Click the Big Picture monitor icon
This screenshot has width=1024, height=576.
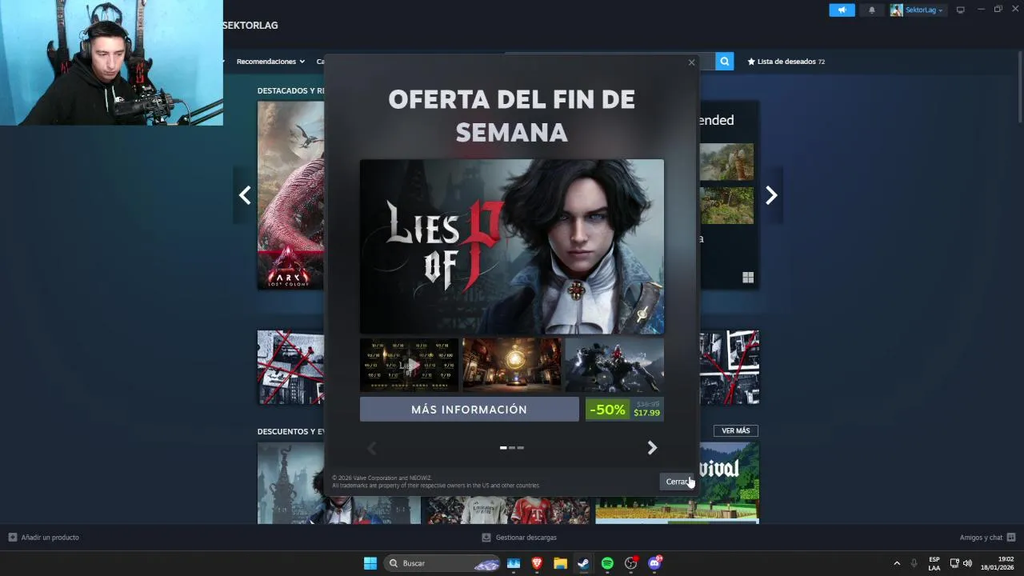(x=961, y=10)
